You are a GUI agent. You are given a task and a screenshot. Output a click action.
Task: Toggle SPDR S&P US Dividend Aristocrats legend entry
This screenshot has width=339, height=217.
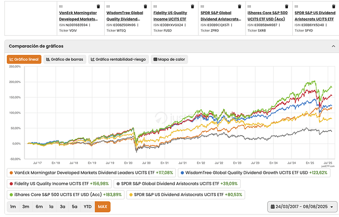coord(186,194)
